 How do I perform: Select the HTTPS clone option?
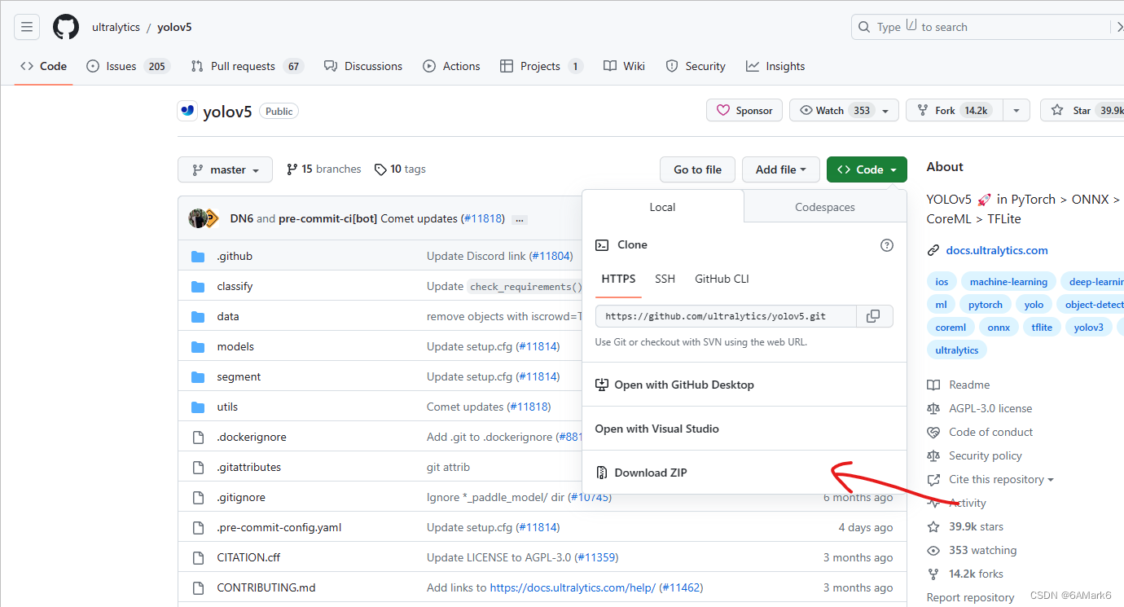[618, 279]
